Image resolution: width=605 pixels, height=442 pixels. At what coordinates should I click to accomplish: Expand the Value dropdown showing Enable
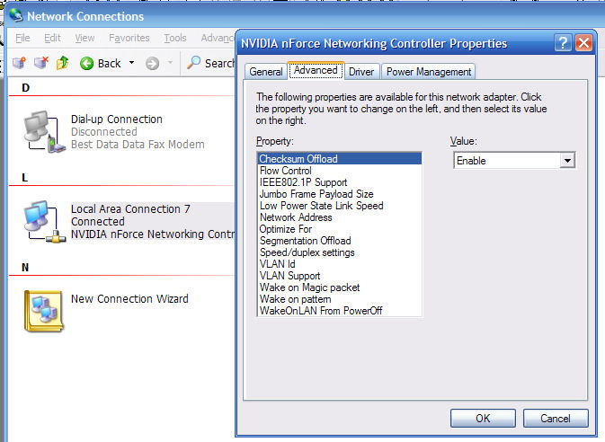567,161
